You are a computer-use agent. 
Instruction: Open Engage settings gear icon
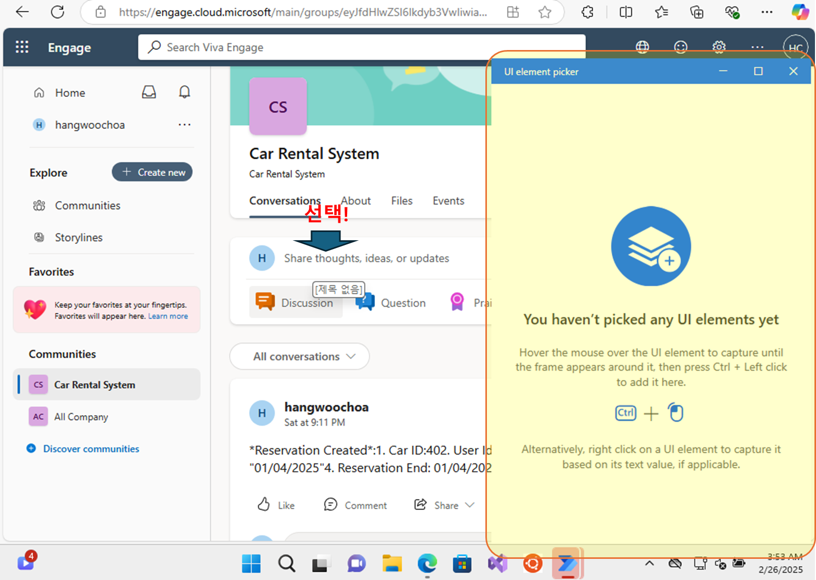coord(719,47)
